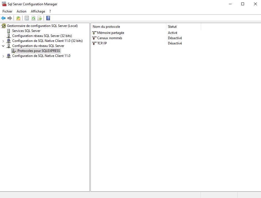The width and height of the screenshot is (261, 198).
Task: Expand the Configuration de SQL Native Client 11.0 node
Action: point(3,56)
